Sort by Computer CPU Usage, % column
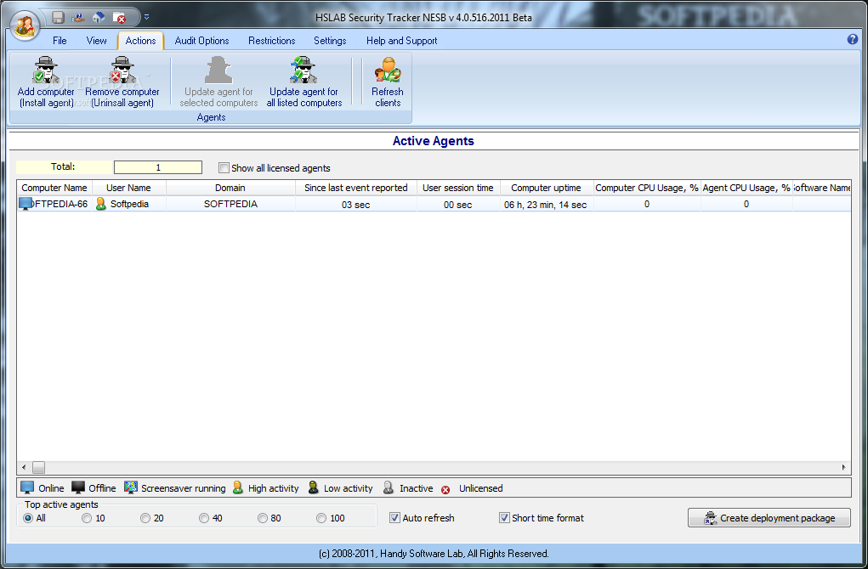The image size is (868, 569). click(647, 188)
